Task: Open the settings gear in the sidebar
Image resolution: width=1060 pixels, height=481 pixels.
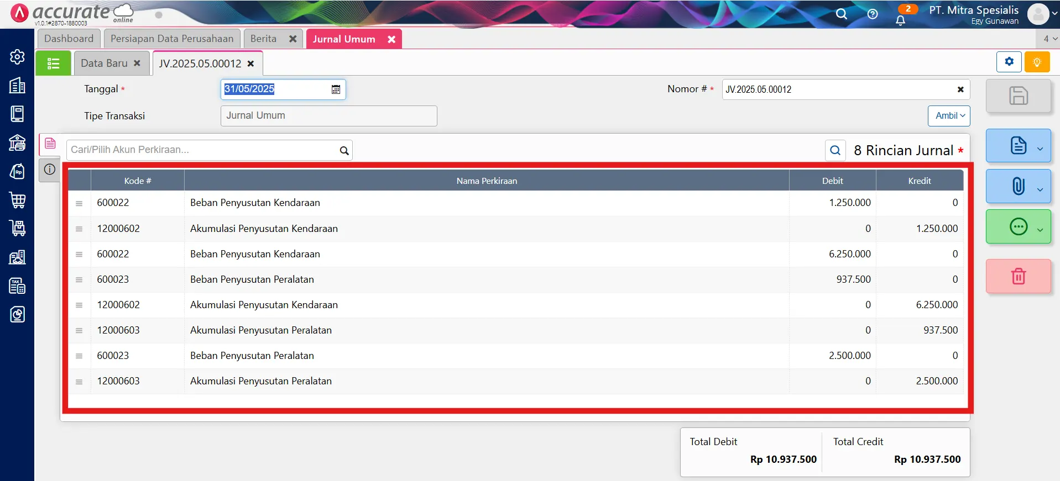Action: click(x=17, y=57)
